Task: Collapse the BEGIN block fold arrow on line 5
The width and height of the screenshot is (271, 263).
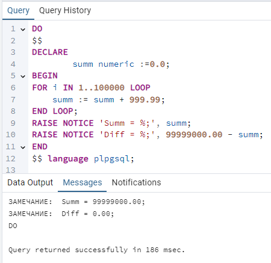Action: [23, 76]
